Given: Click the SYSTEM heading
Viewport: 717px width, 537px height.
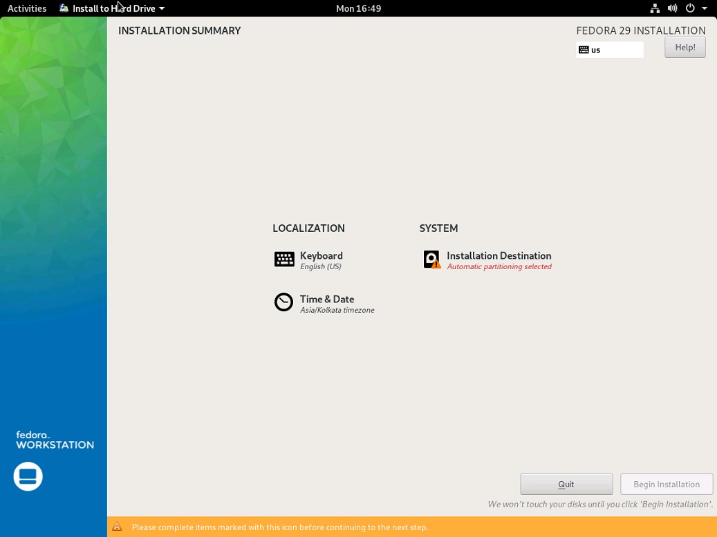Looking at the screenshot, I should [438, 228].
